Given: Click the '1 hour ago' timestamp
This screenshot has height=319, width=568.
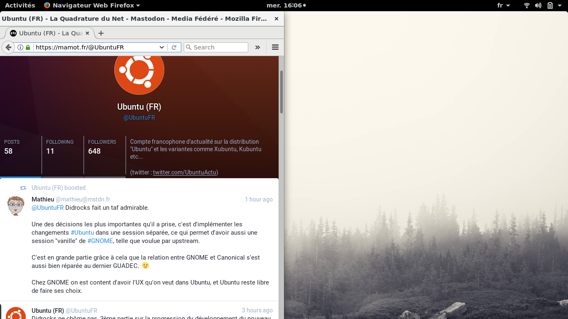Looking at the screenshot, I should point(259,199).
